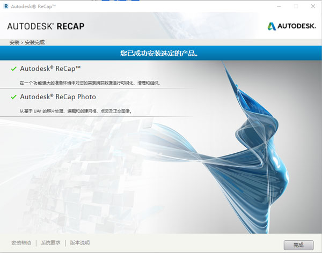Open the 系统要求 link
This screenshot has height=253, width=322.
pos(50,243)
